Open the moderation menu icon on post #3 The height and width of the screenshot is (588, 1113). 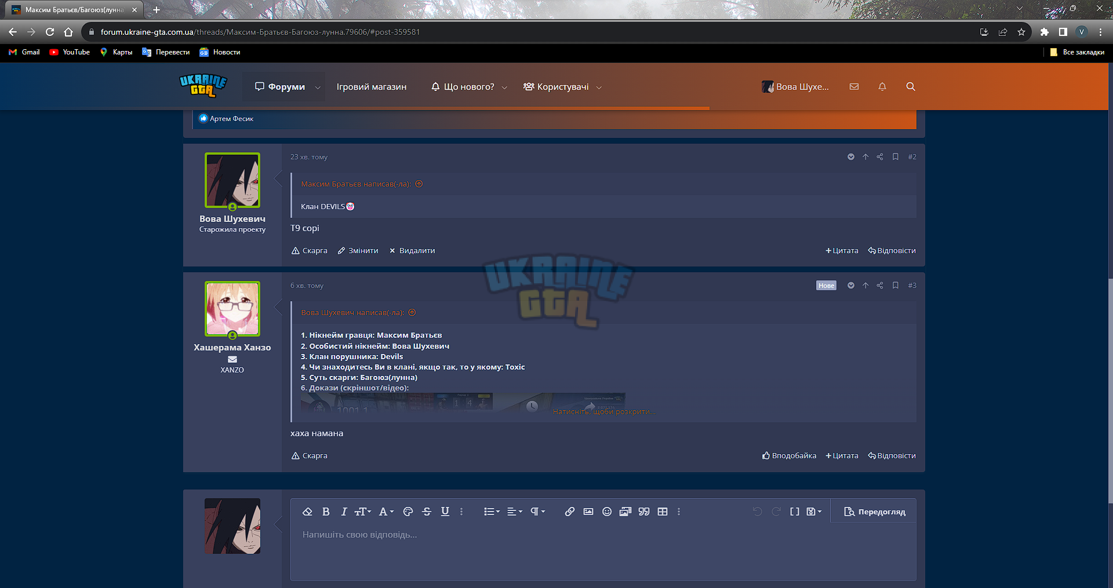pyautogui.click(x=851, y=286)
